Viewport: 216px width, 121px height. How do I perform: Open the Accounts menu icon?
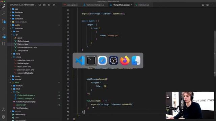point(3,109)
